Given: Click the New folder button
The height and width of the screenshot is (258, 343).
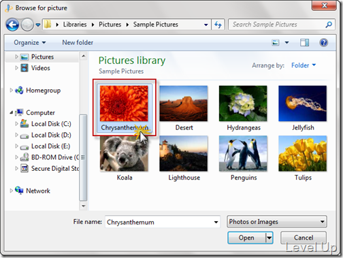Looking at the screenshot, I should pos(78,42).
